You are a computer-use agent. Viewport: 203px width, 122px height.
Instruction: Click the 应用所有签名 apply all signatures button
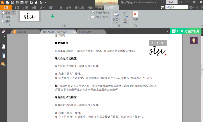[x=101, y=13]
